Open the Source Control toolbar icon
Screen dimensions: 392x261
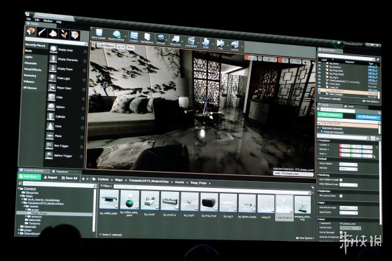[117, 36]
